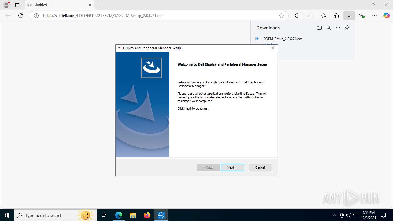The image size is (393, 221).
Task: Open Task View on taskbar
Action: 104,215
